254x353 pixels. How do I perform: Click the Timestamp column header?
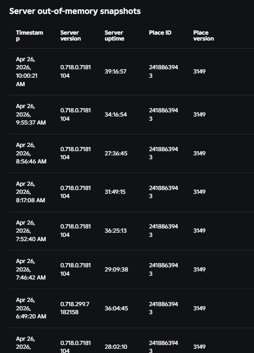click(x=29, y=35)
